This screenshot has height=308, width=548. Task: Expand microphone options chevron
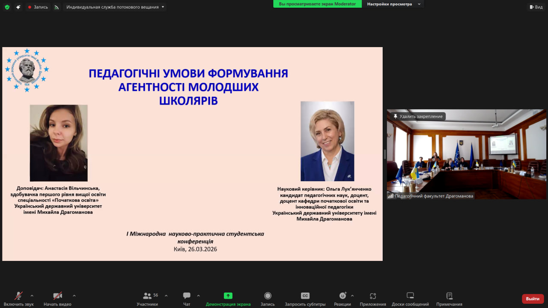point(31,296)
